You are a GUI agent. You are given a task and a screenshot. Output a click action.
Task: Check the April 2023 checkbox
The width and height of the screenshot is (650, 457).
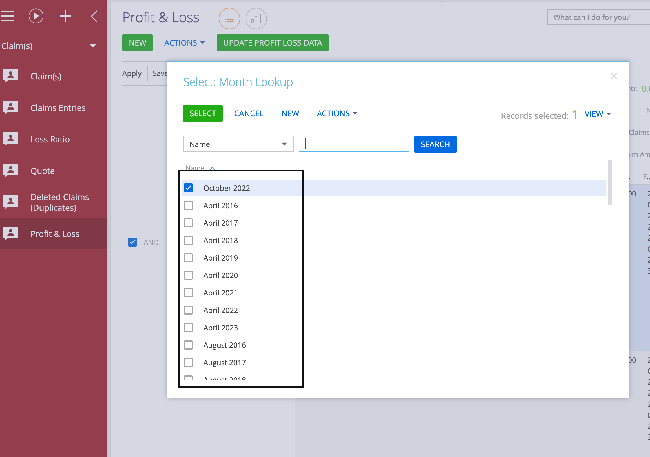click(x=188, y=328)
